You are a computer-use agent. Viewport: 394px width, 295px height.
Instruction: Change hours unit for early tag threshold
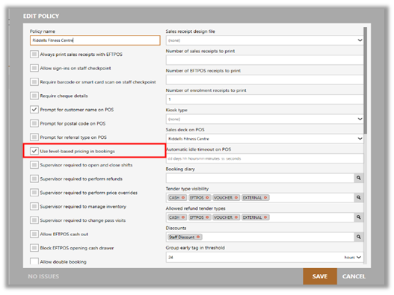coord(353,258)
